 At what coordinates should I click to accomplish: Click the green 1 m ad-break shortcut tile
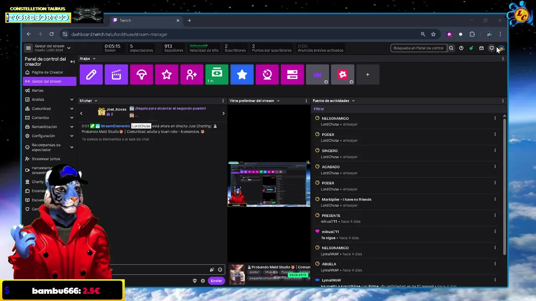click(x=216, y=74)
